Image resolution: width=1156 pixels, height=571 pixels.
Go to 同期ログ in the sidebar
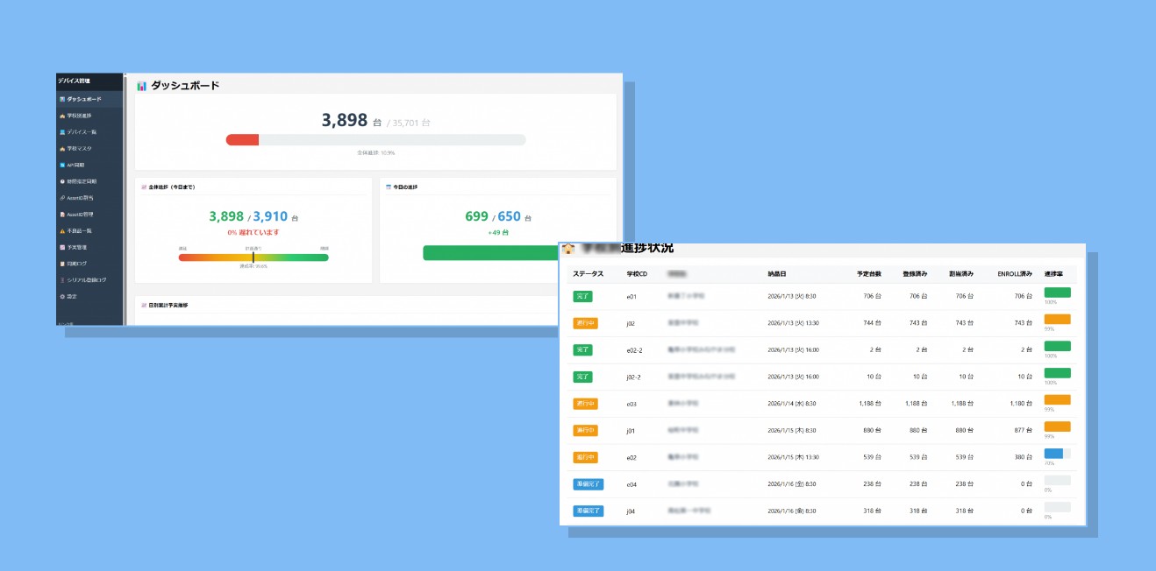[76, 264]
